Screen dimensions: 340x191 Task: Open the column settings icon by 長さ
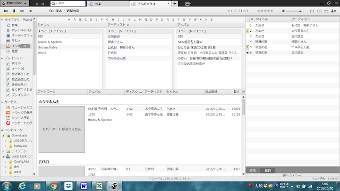243,92
